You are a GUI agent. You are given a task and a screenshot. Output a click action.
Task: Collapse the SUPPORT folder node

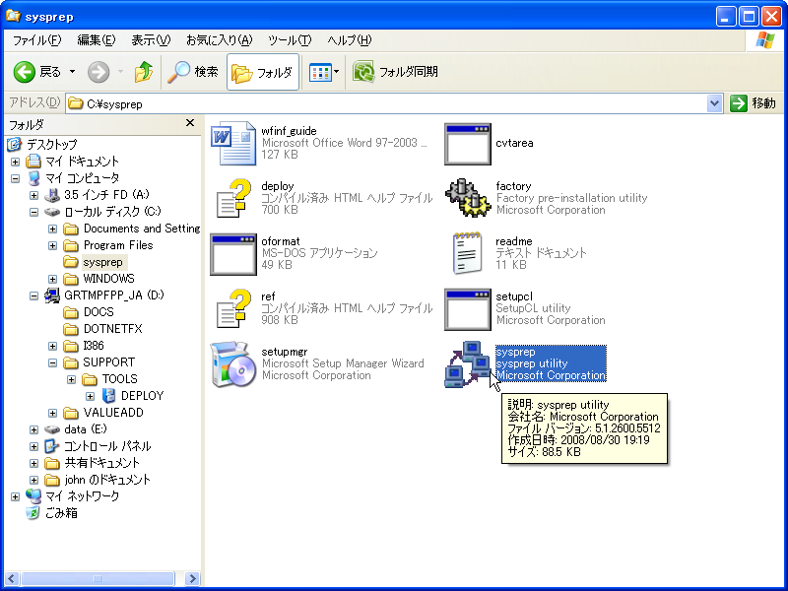(53, 362)
